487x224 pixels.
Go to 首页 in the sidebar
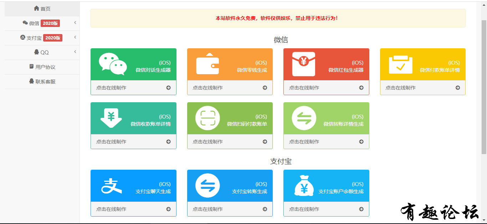coord(42,9)
